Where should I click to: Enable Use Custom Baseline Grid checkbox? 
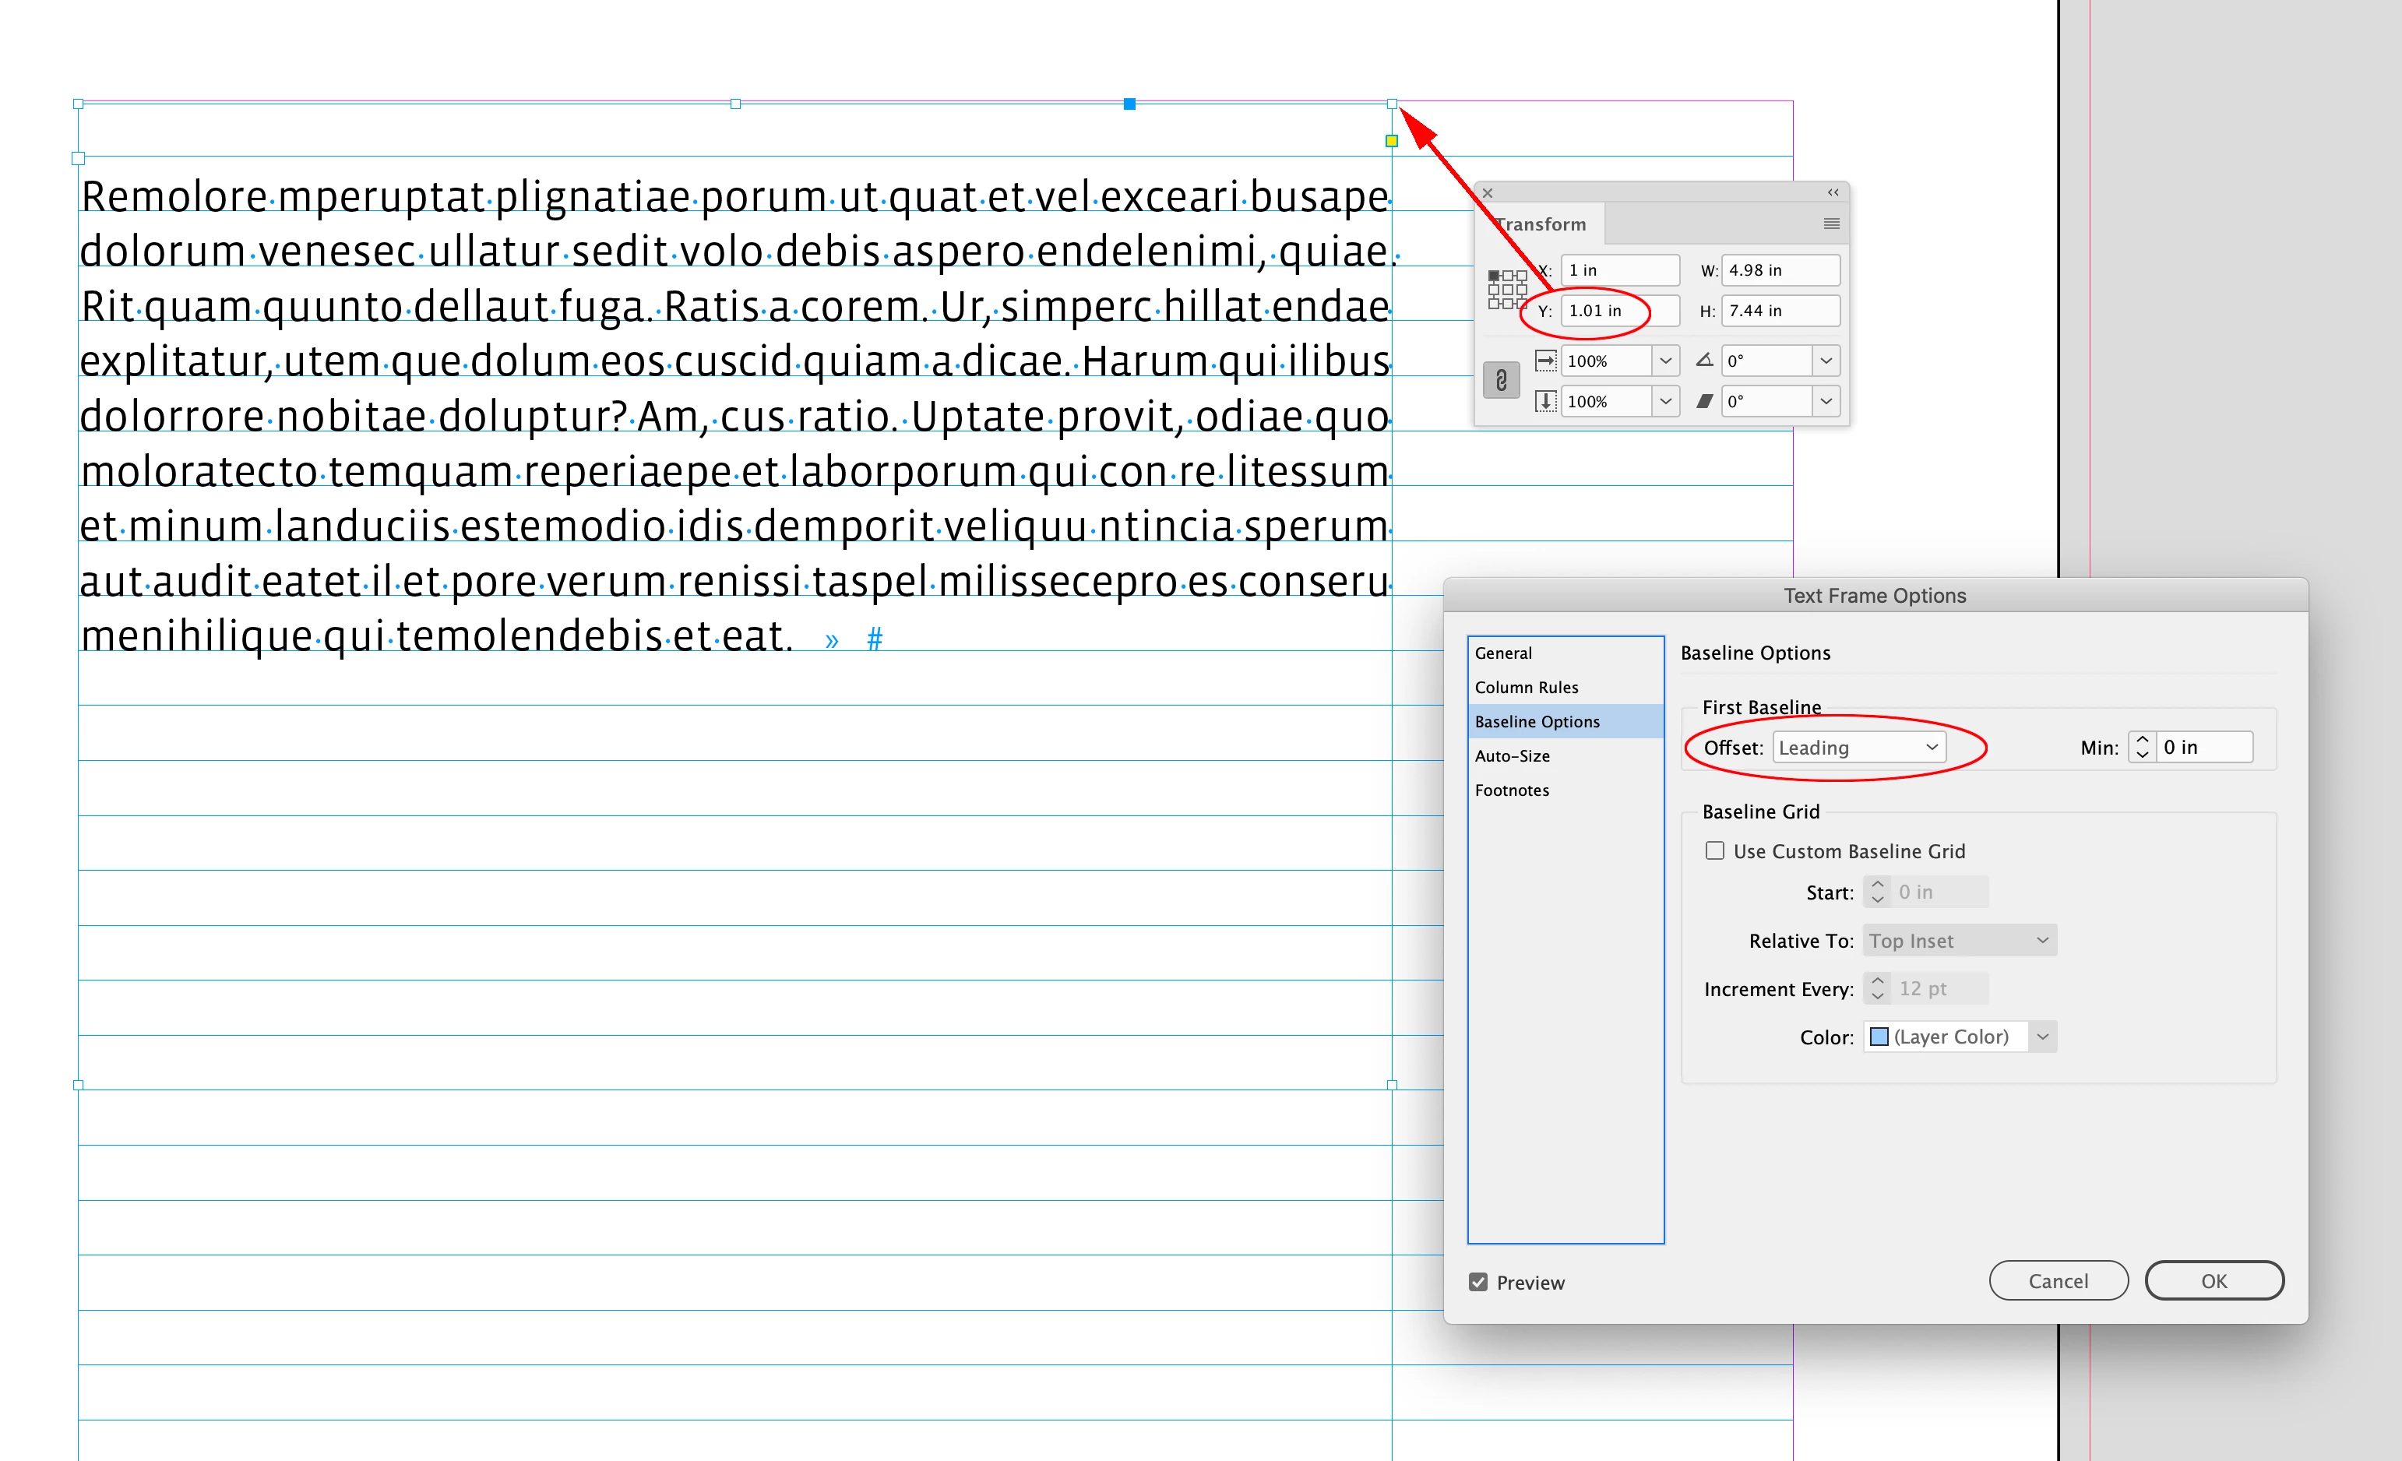[1715, 851]
